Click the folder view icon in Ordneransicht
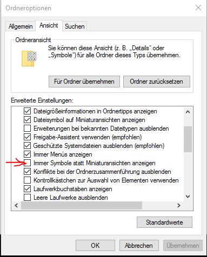The width and height of the screenshot is (207, 257). 29,59
